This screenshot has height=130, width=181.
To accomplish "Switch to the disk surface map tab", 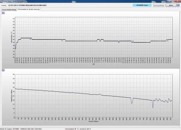I will [9, 10].
